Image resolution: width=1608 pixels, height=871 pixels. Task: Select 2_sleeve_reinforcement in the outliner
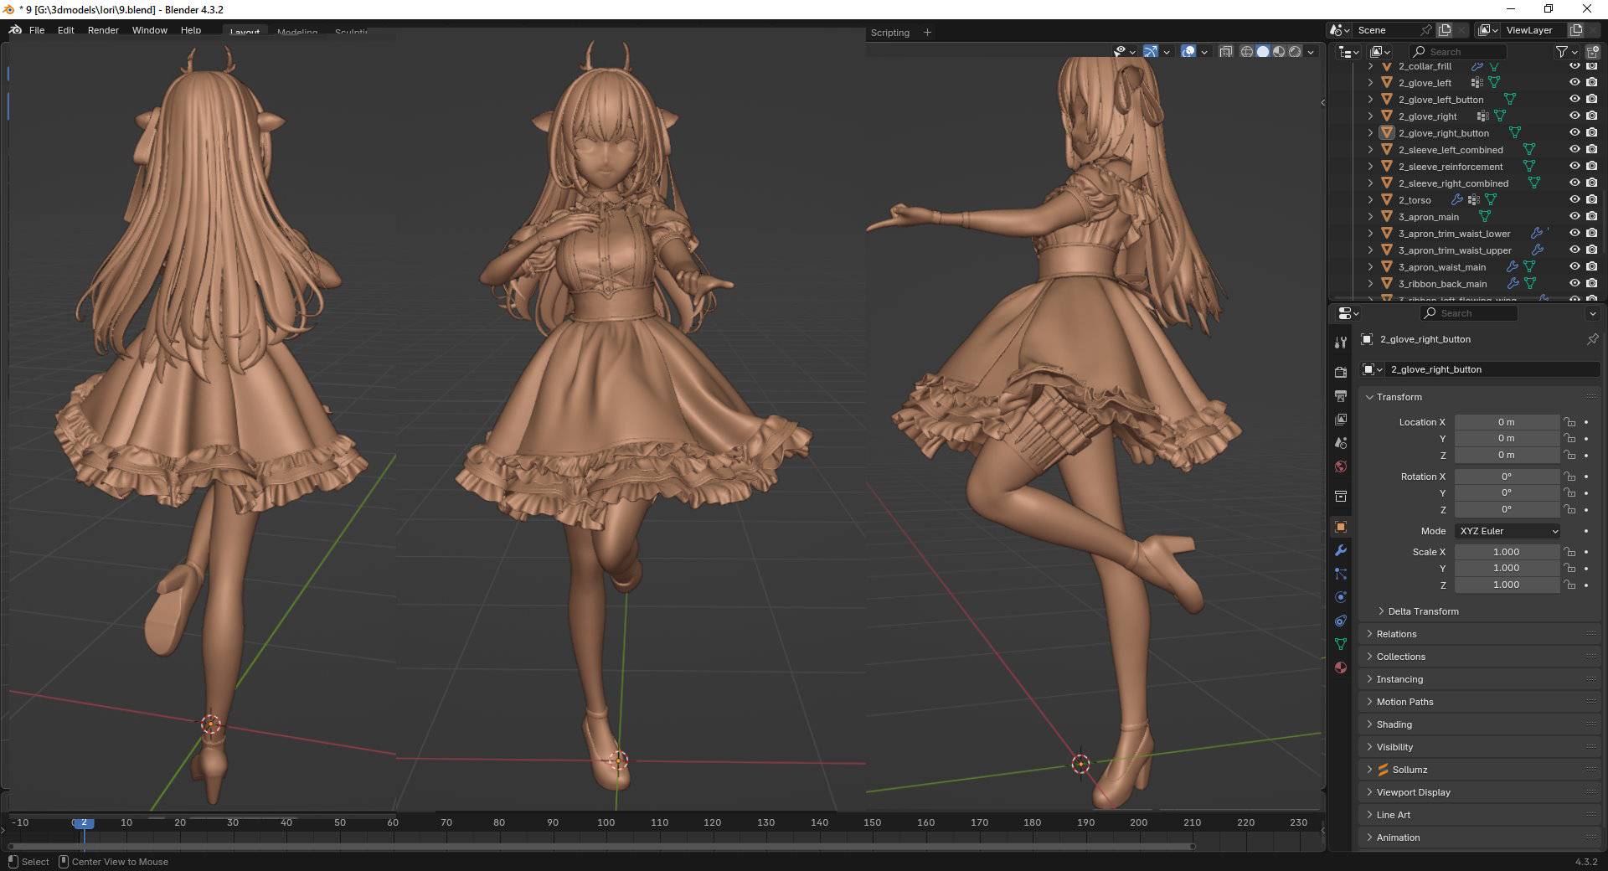[x=1450, y=167]
